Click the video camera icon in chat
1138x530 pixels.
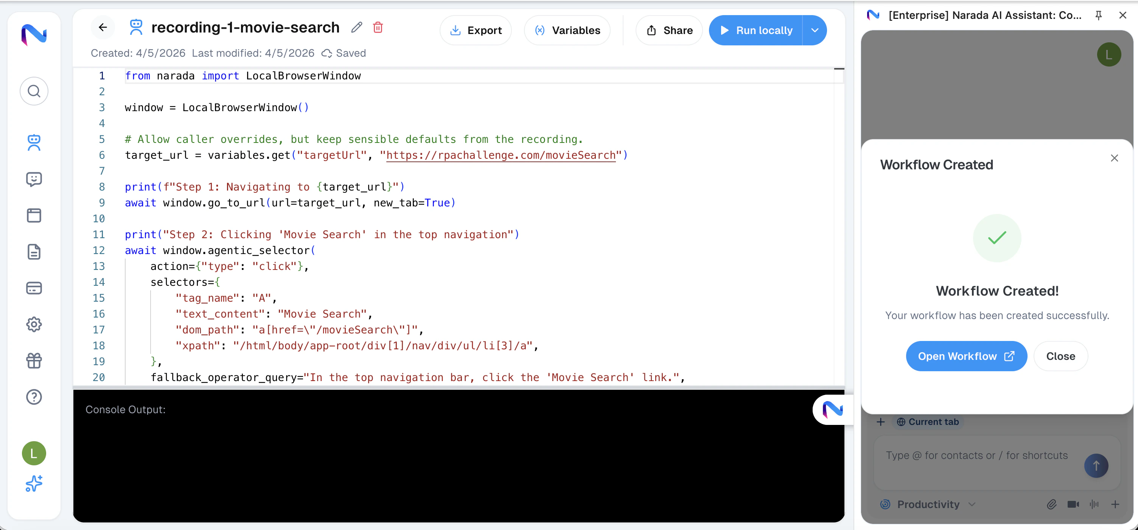(1073, 504)
